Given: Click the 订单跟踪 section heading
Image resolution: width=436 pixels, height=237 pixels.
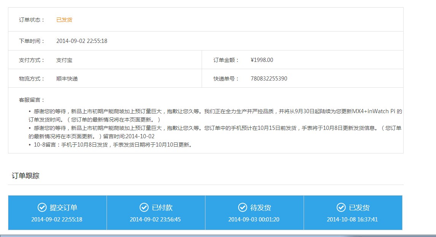Looking at the screenshot, I should pyautogui.click(x=25, y=176).
